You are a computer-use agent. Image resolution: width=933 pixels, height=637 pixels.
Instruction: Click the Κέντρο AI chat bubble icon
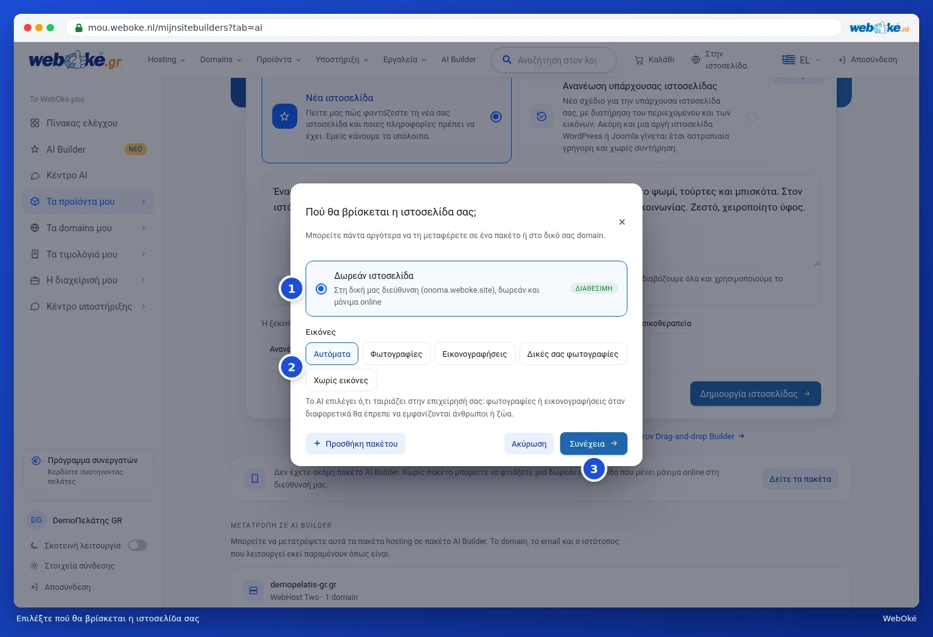(x=35, y=176)
